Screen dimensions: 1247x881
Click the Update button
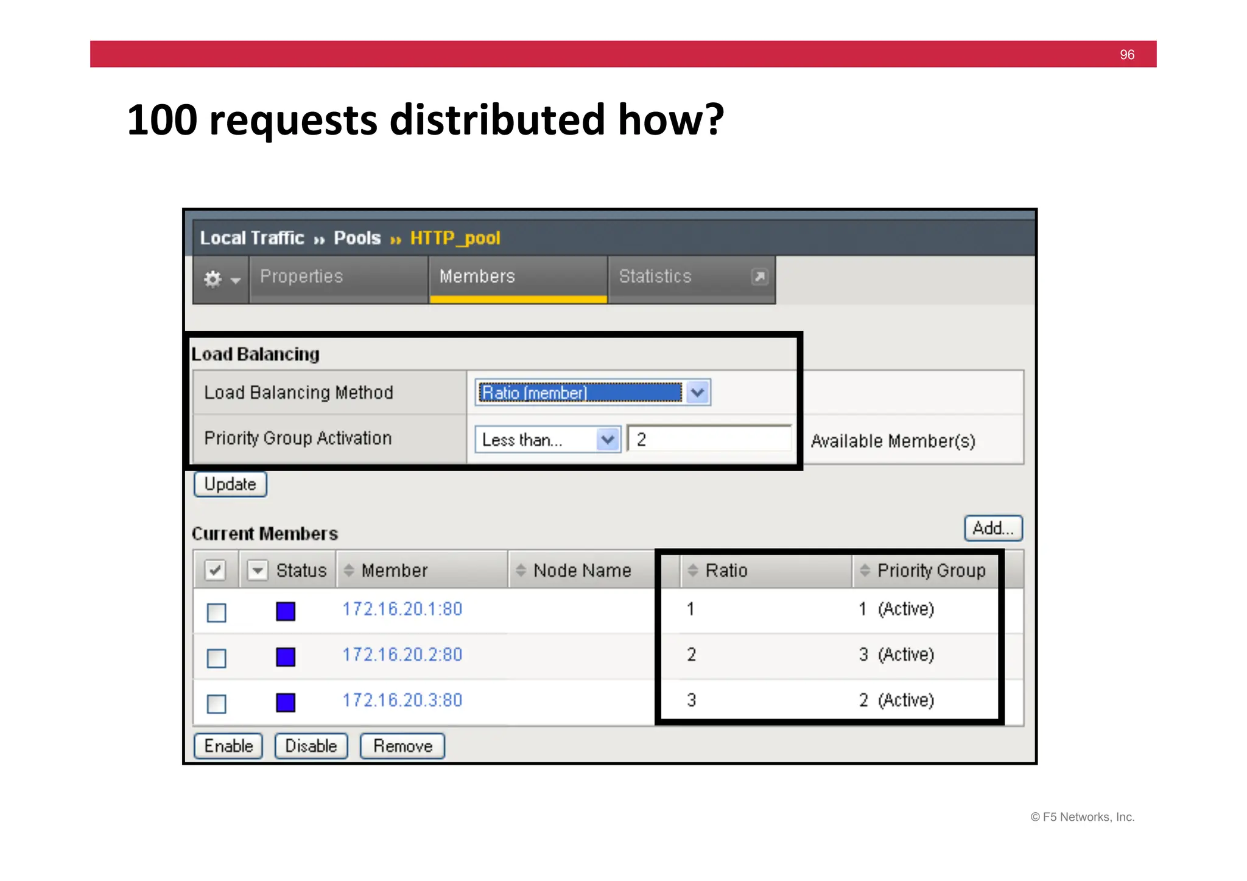point(230,485)
